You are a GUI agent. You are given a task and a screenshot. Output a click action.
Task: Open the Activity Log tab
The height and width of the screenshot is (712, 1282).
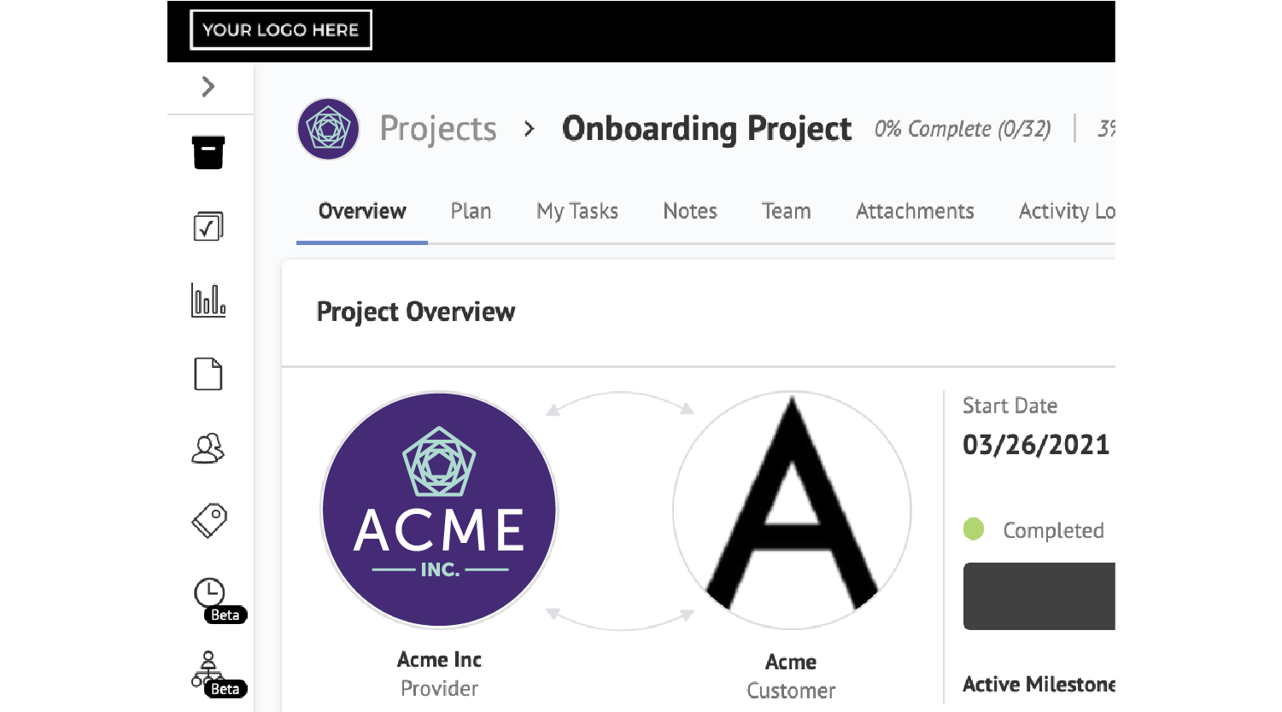tap(1066, 211)
